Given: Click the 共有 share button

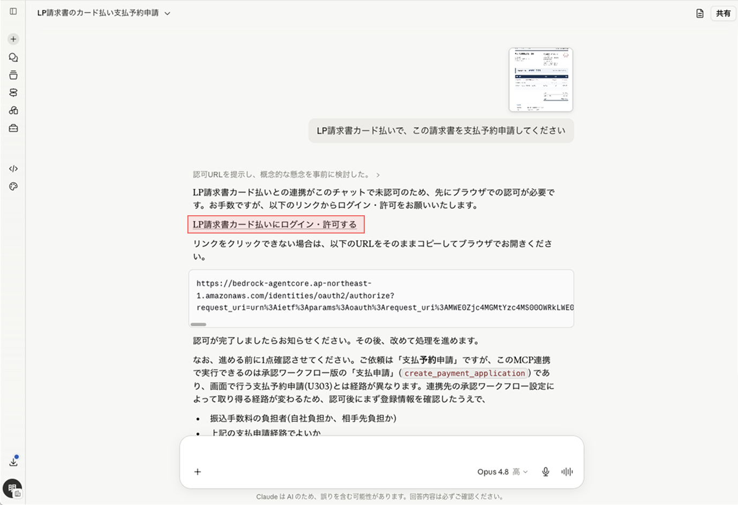Looking at the screenshot, I should point(723,13).
